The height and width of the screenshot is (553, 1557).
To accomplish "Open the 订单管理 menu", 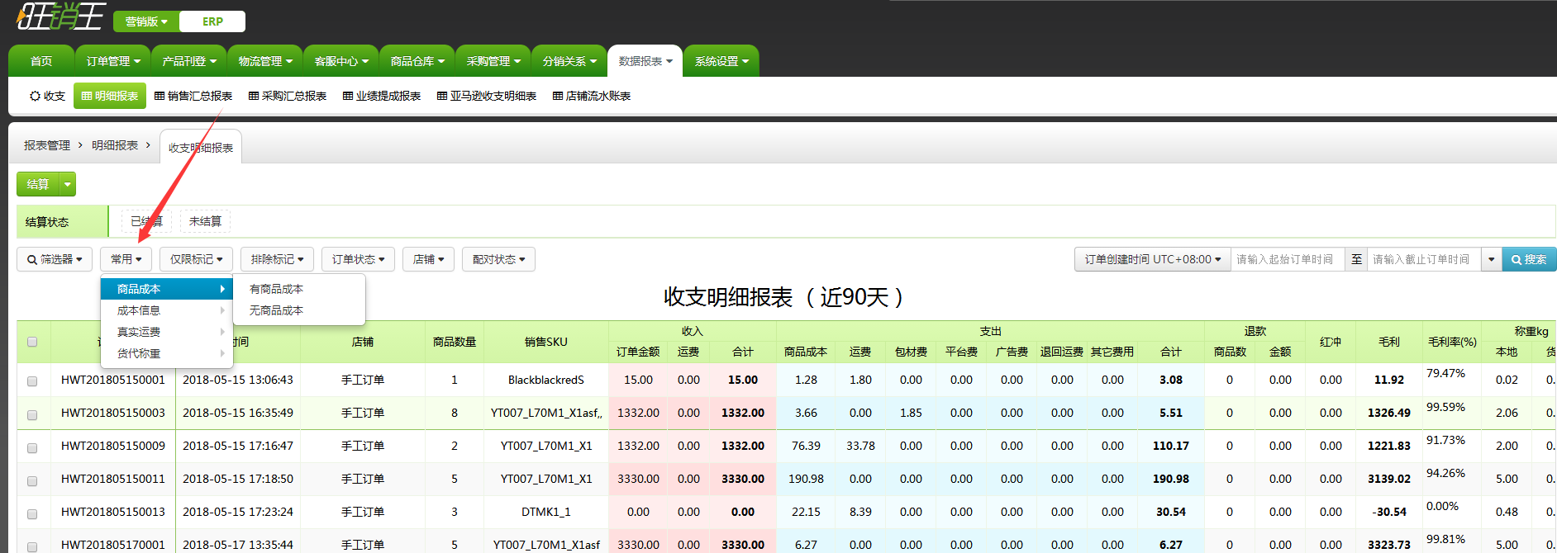I will coord(113,61).
